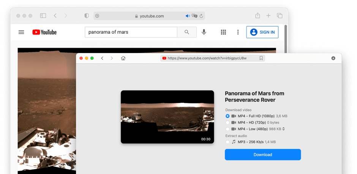This screenshot has width=357, height=174.
Task: Click the 00:30 duration badge
Action: [206, 139]
